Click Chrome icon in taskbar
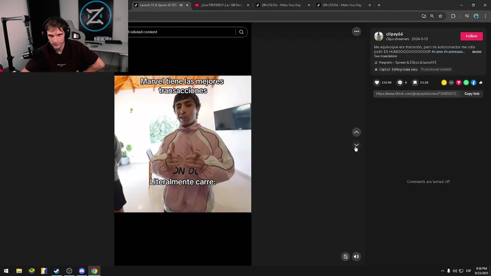Viewport: 491px width, 276px height. [x=94, y=271]
